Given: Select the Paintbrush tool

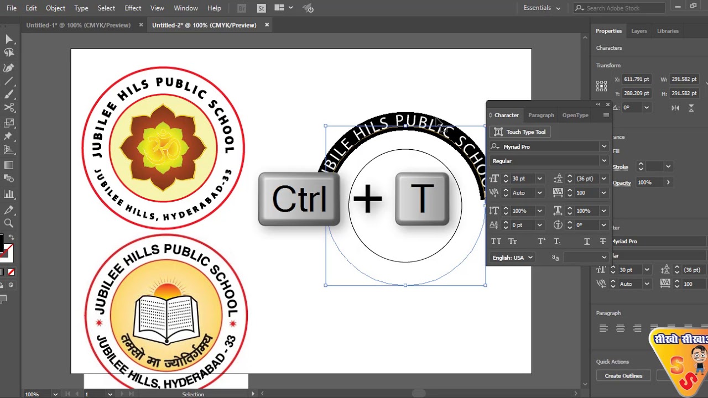Looking at the screenshot, I should (9, 95).
